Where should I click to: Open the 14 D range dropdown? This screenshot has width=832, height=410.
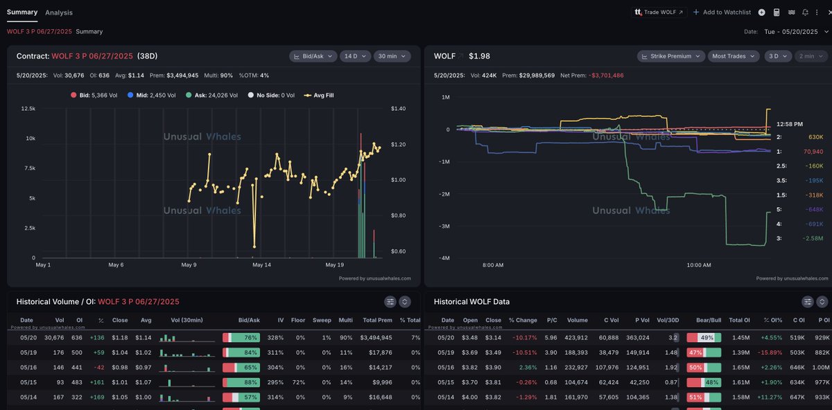point(355,56)
